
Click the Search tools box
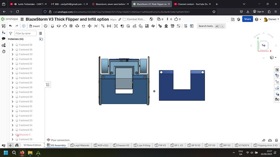click(211, 26)
